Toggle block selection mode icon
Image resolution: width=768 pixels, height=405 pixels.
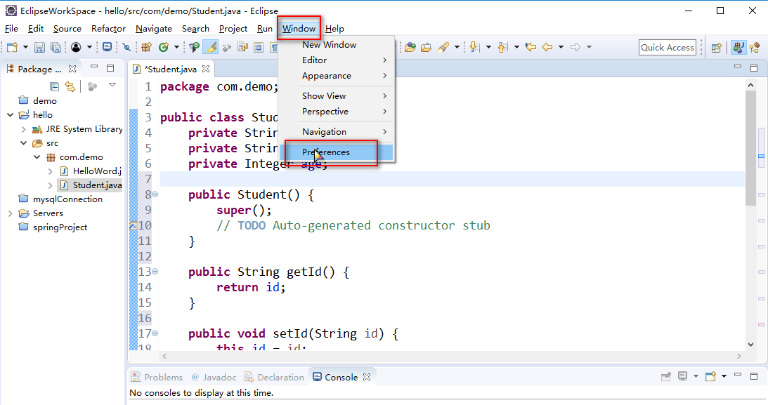[259, 47]
